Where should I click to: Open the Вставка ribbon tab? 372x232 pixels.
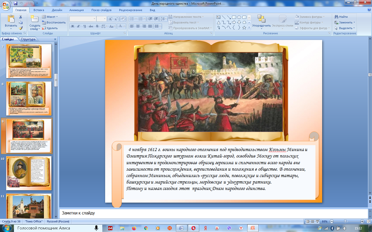(39, 10)
